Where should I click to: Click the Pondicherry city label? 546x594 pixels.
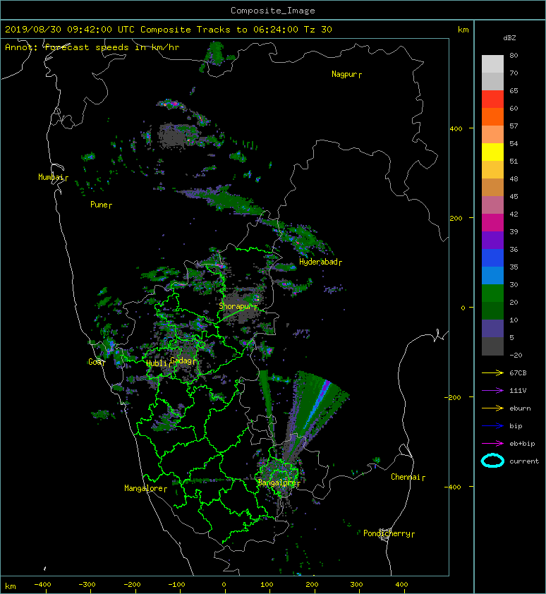389,534
